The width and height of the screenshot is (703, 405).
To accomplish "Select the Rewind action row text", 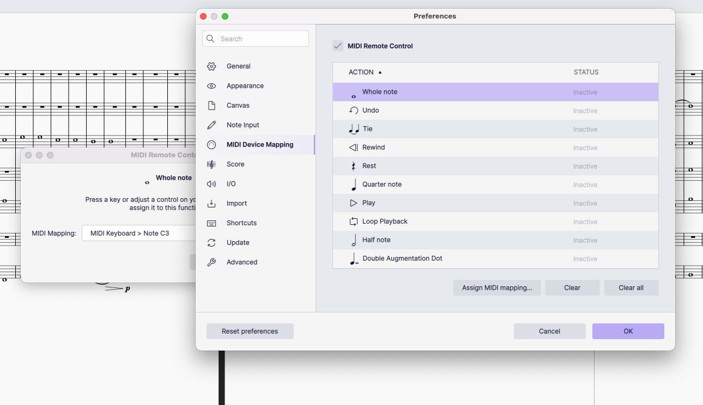I will (374, 148).
